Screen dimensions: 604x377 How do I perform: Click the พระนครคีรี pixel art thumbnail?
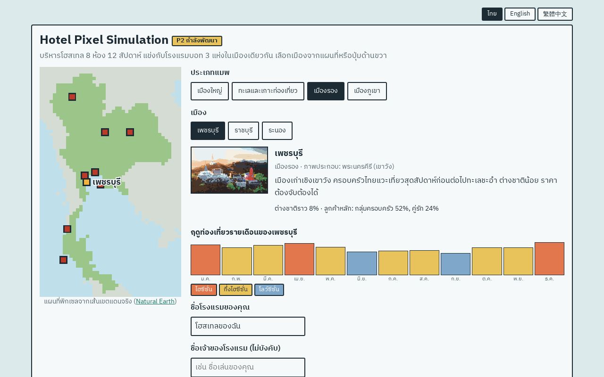coord(229,170)
